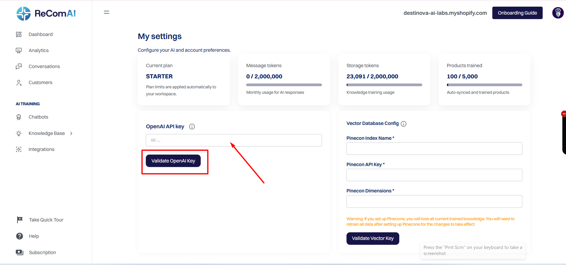Viewport: 566px width, 265px height.
Task: Click the ReComAI logo
Action: pos(46,14)
